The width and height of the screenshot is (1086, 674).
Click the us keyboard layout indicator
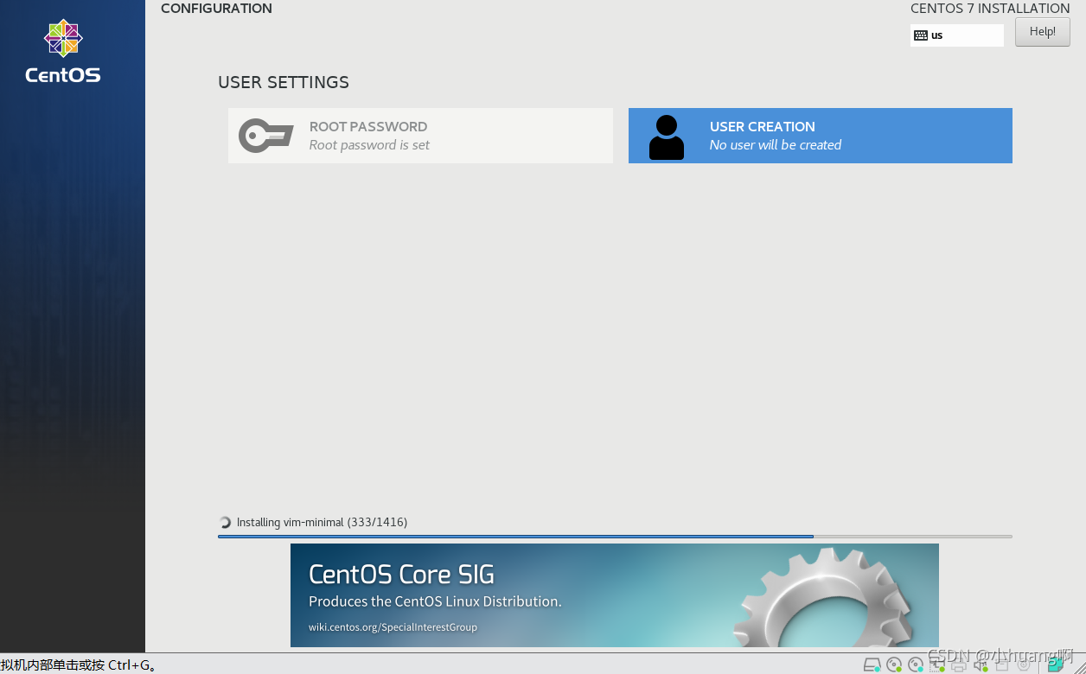(x=957, y=35)
